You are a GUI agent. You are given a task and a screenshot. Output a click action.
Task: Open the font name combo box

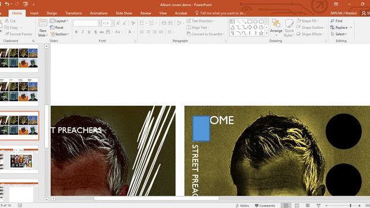click(x=87, y=23)
